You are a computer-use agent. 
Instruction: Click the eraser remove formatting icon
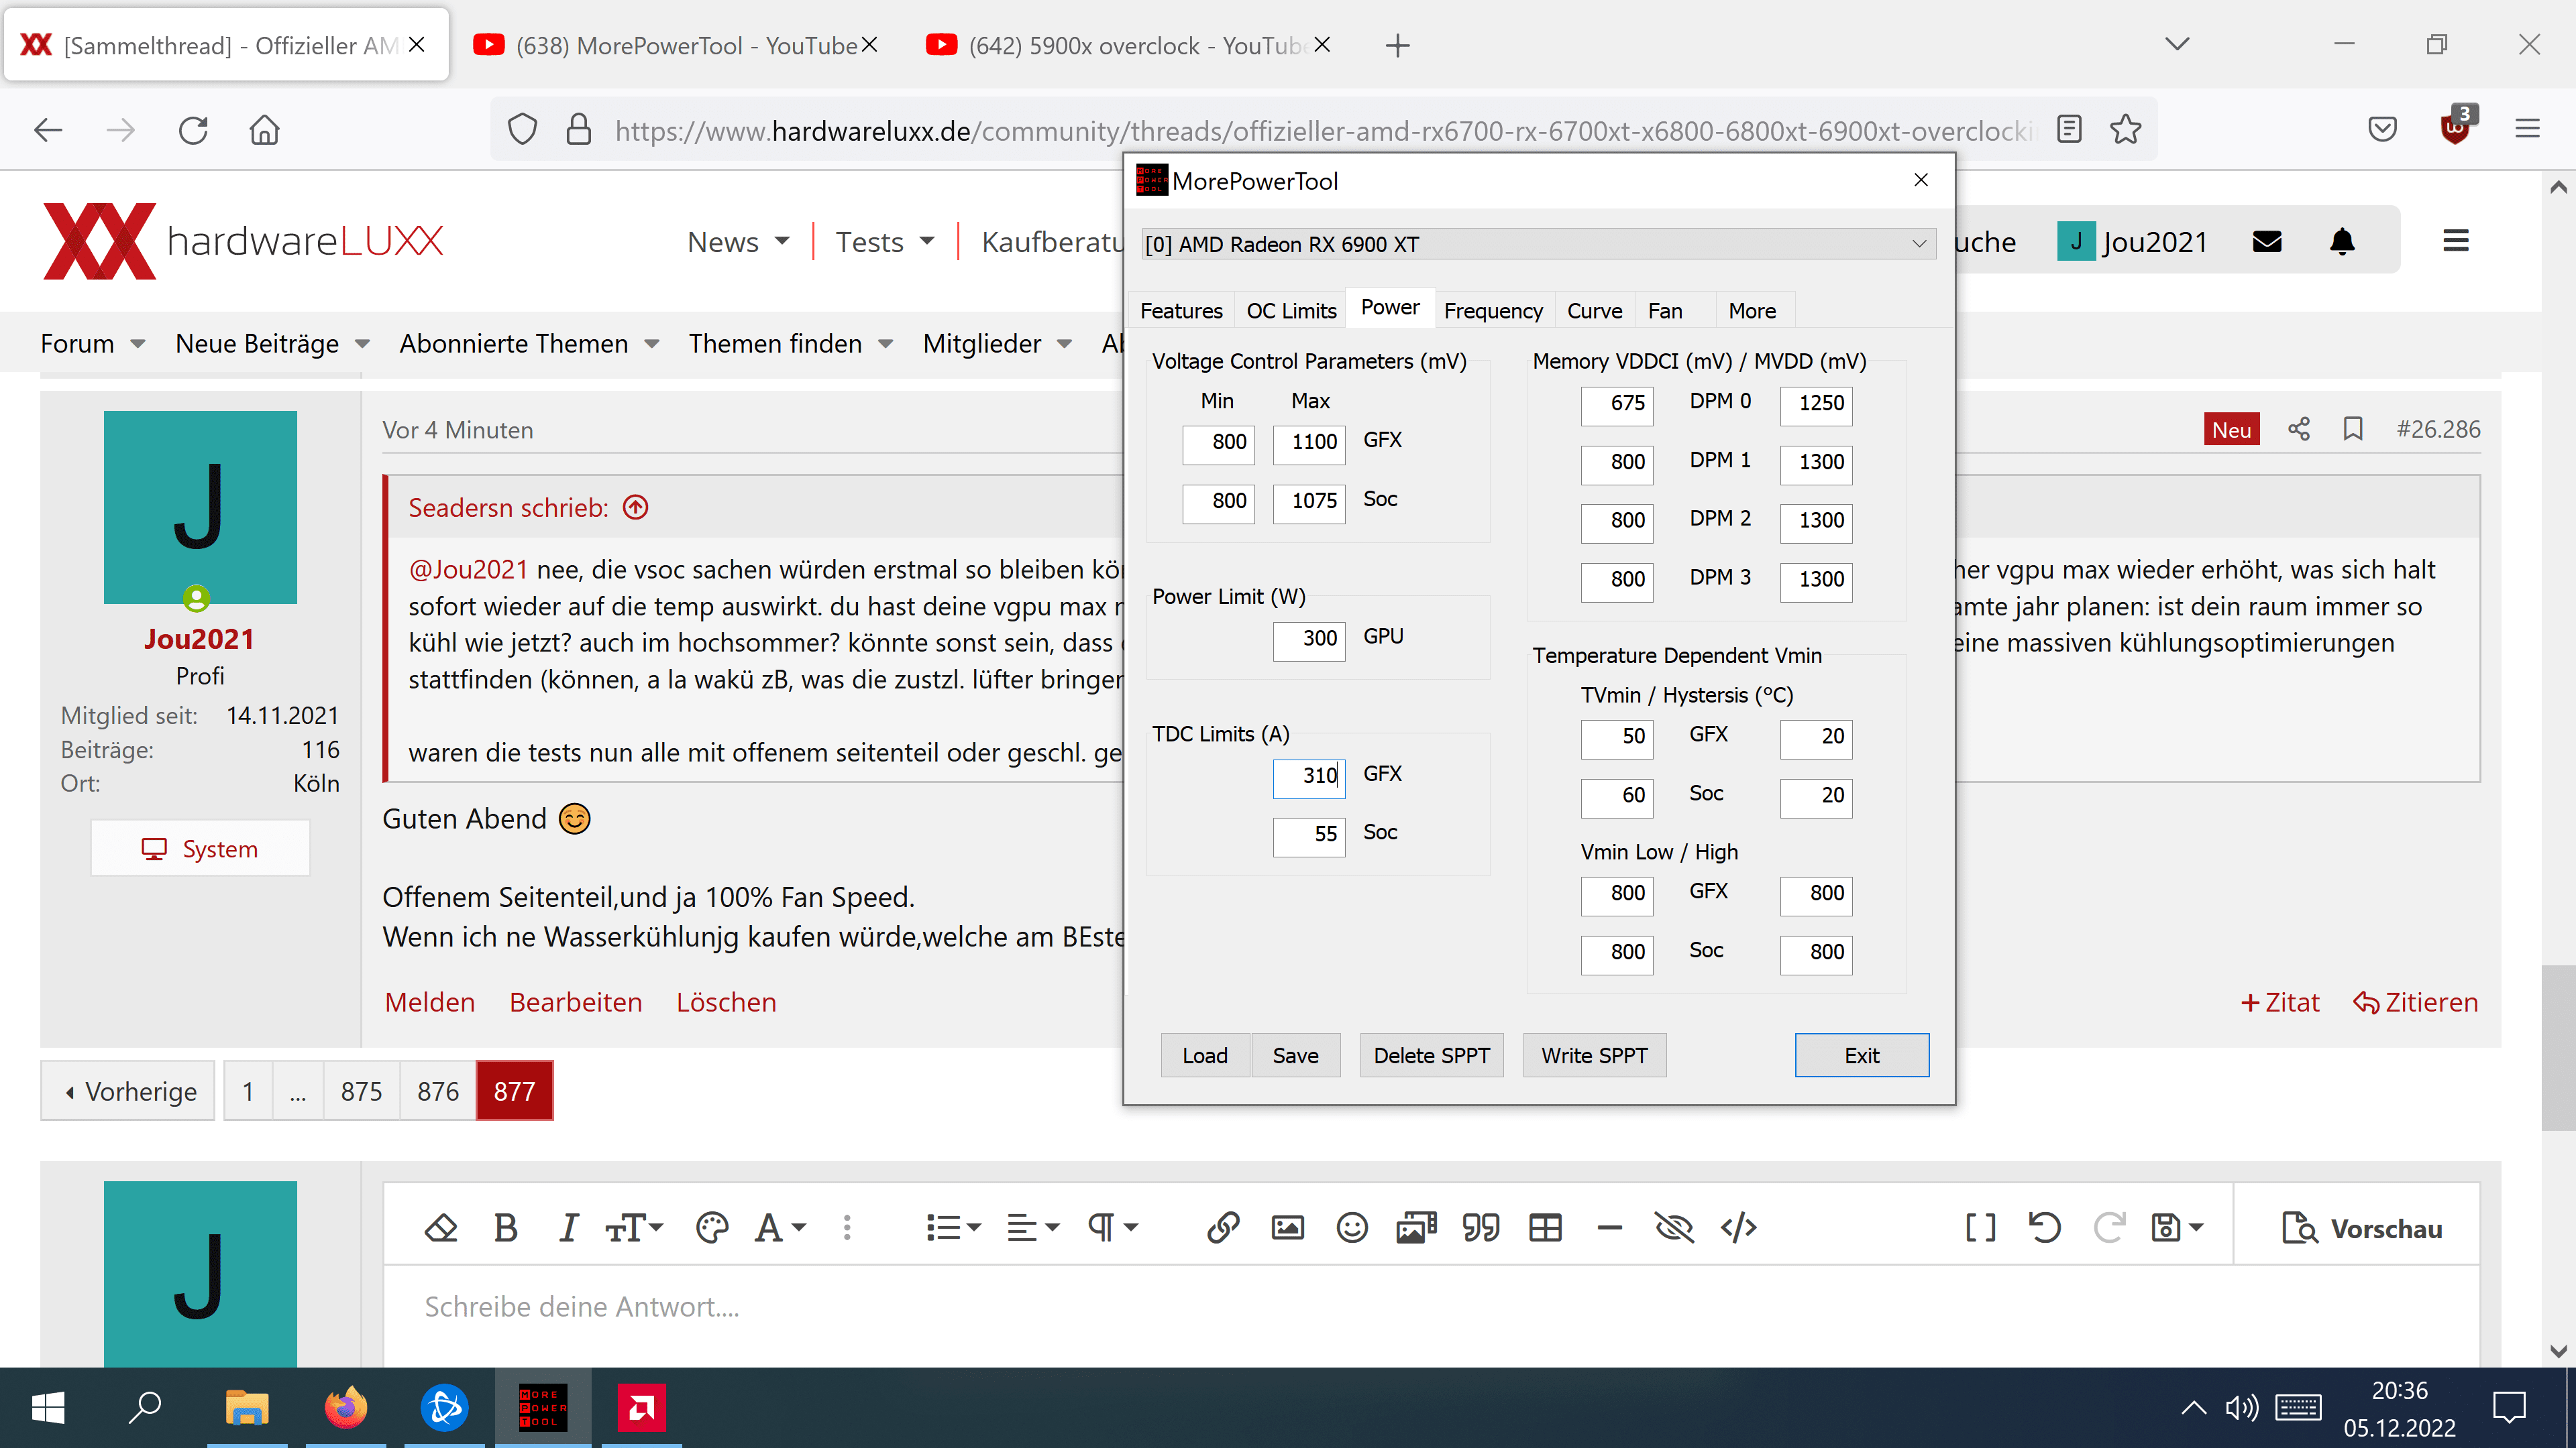pos(441,1227)
